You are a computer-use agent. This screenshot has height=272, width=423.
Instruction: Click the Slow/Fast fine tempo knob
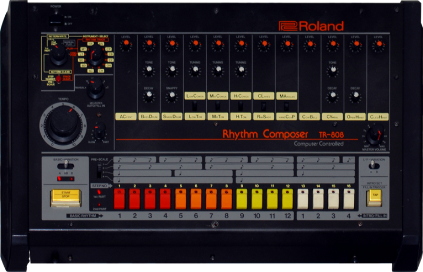click(100, 131)
